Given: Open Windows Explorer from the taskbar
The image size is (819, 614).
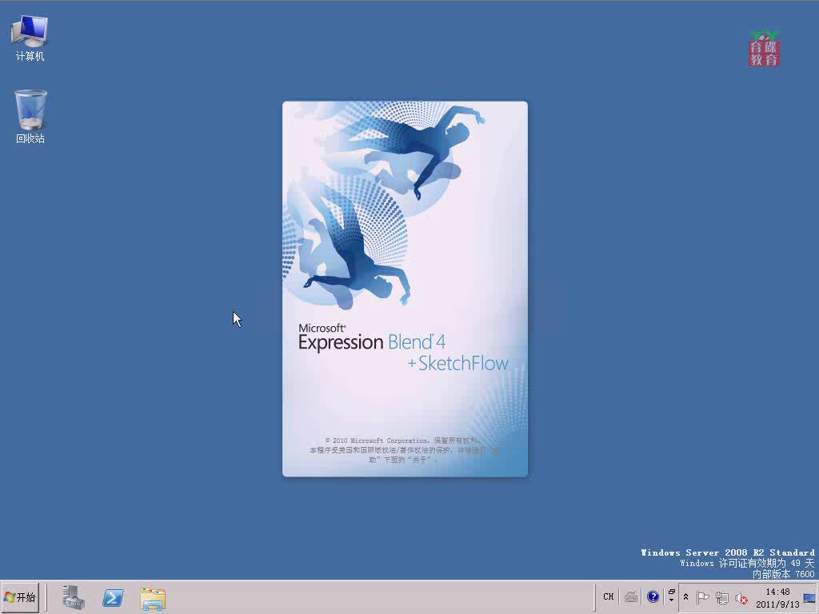Looking at the screenshot, I should point(153,598).
